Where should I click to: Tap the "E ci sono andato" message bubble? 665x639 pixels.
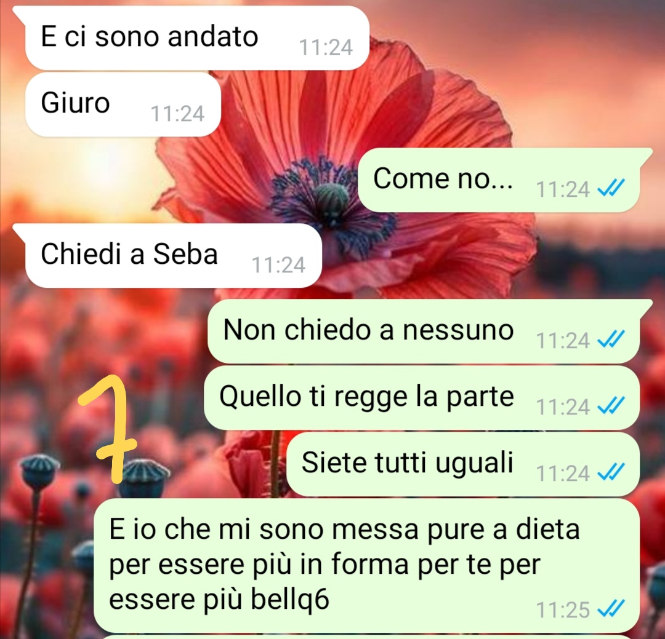tap(197, 38)
